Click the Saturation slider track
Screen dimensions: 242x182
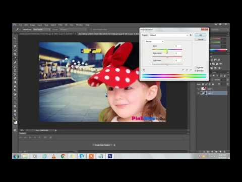click(x=167, y=57)
